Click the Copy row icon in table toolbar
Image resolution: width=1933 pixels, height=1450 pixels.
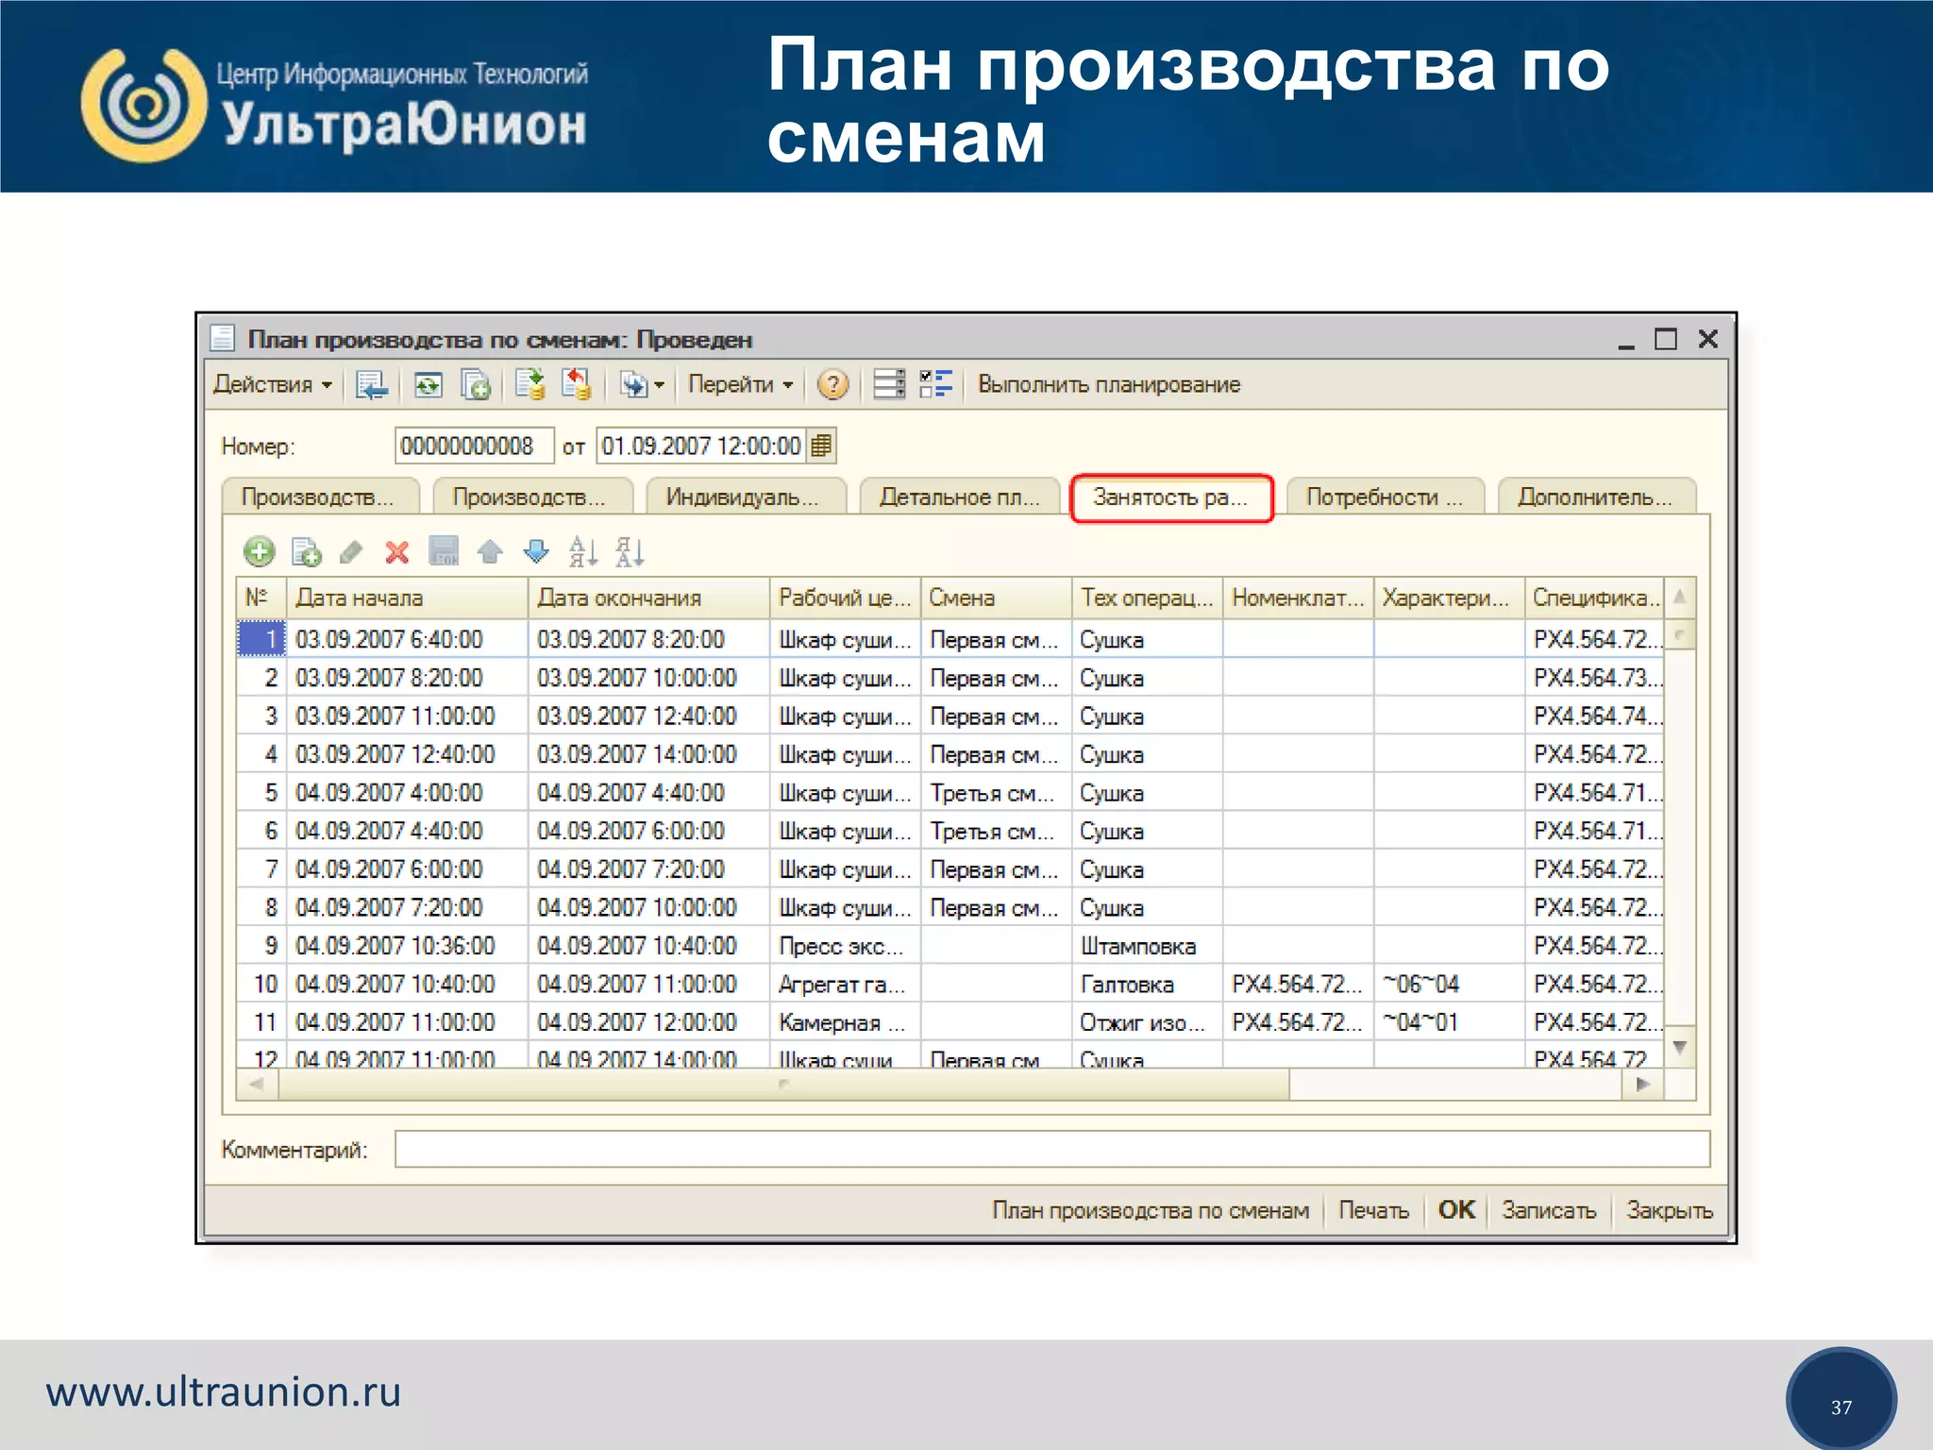click(x=306, y=551)
